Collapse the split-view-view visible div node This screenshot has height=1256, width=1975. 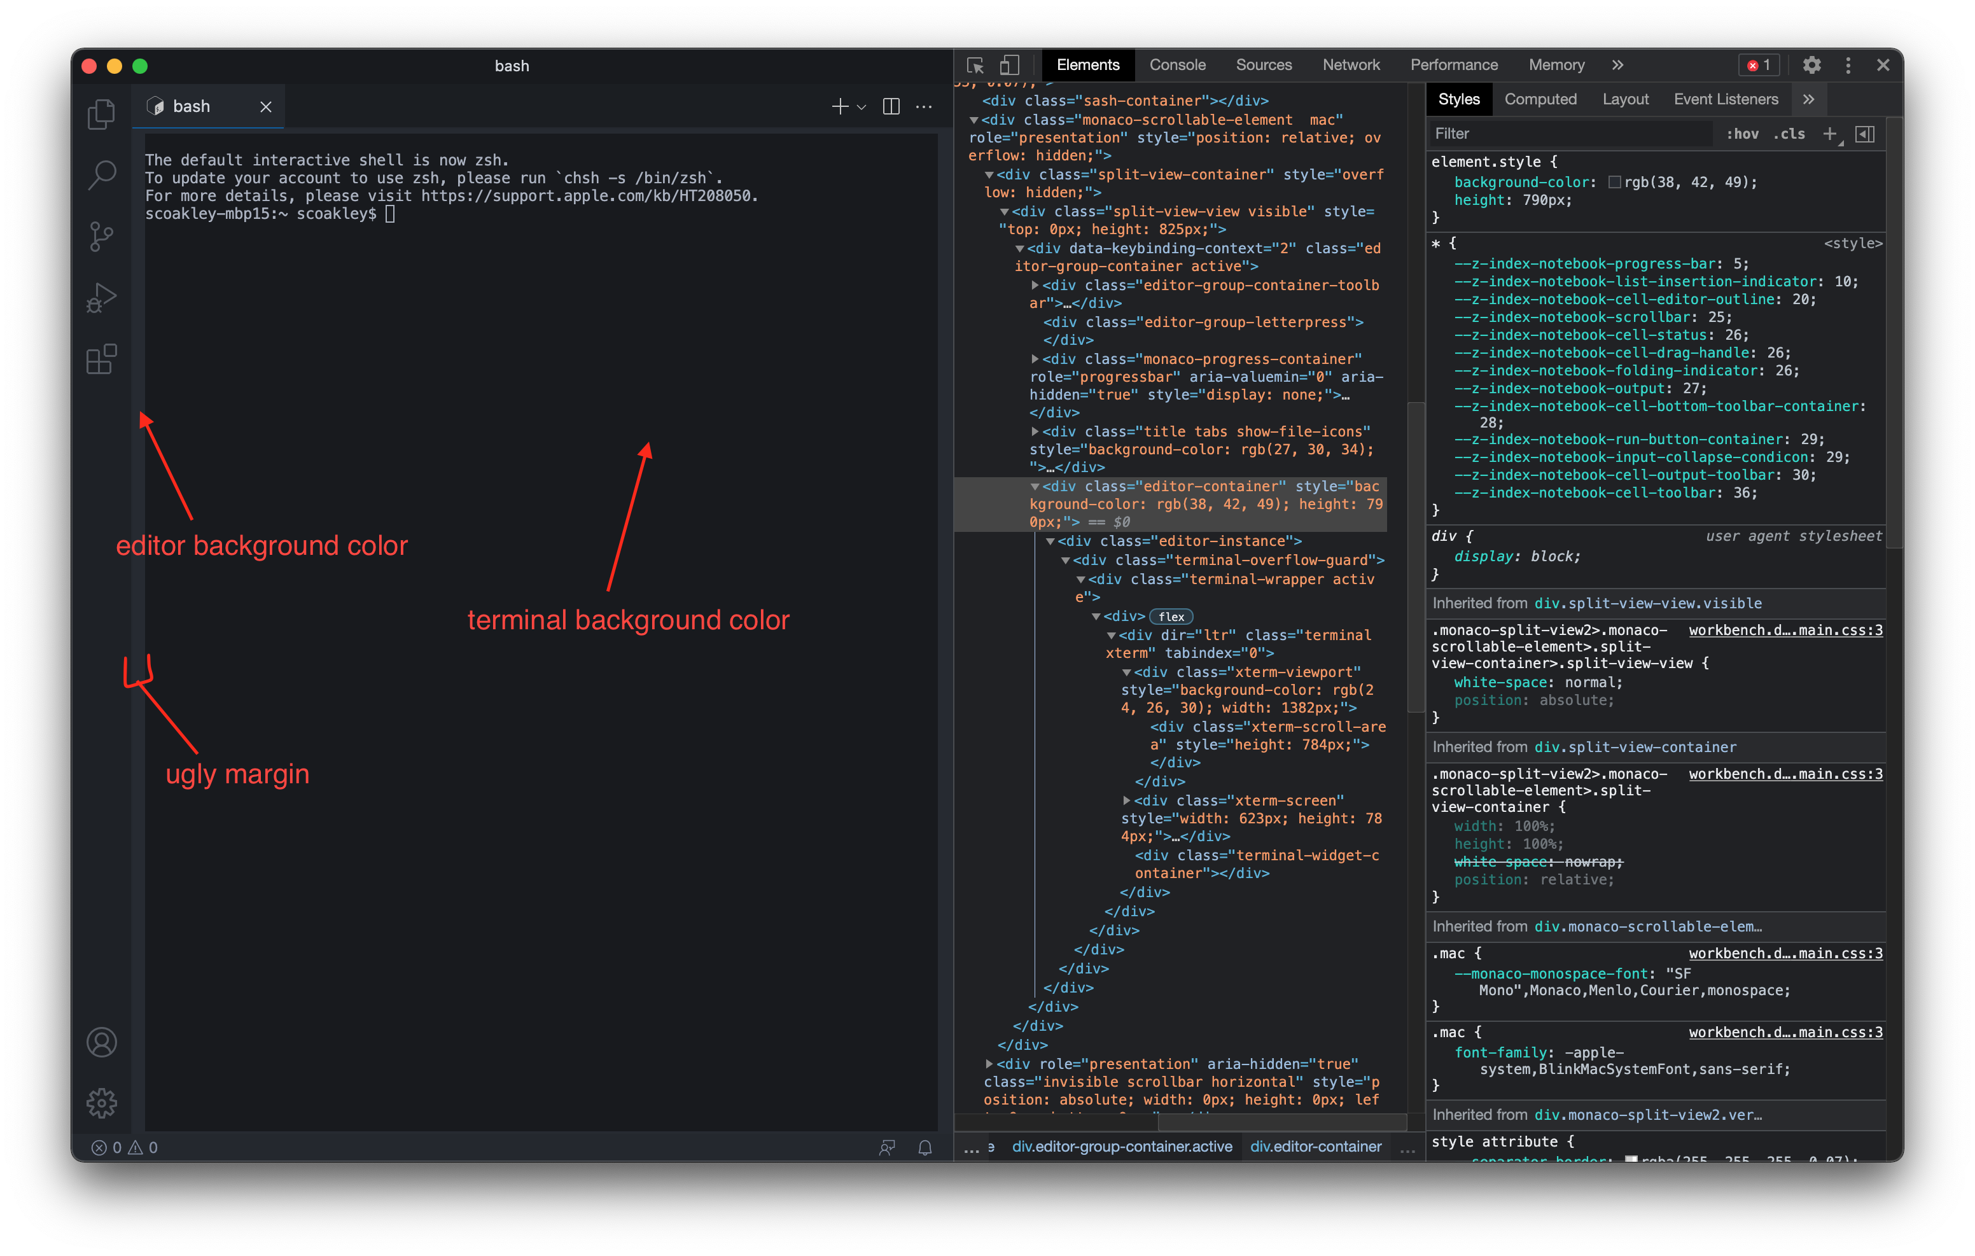1005,211
